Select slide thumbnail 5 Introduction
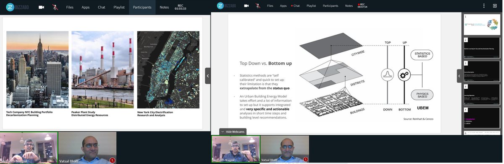This screenshot has width=504, height=164. pos(482,118)
